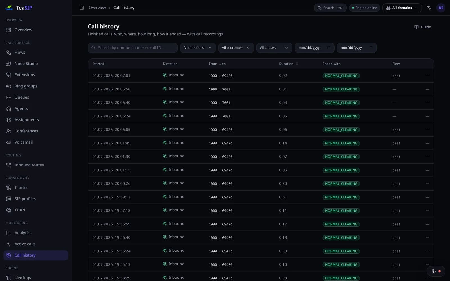Click the Search button in header
Viewport: 450px width, 281px height.
tap(330, 8)
